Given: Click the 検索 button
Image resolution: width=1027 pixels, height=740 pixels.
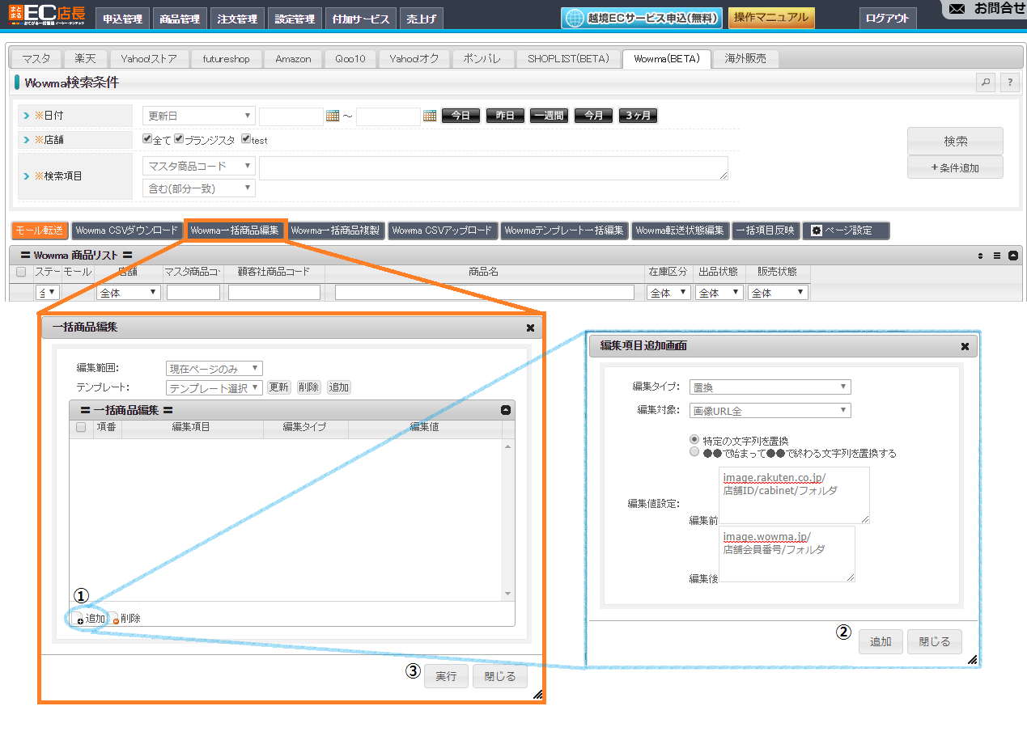Looking at the screenshot, I should coord(955,141).
